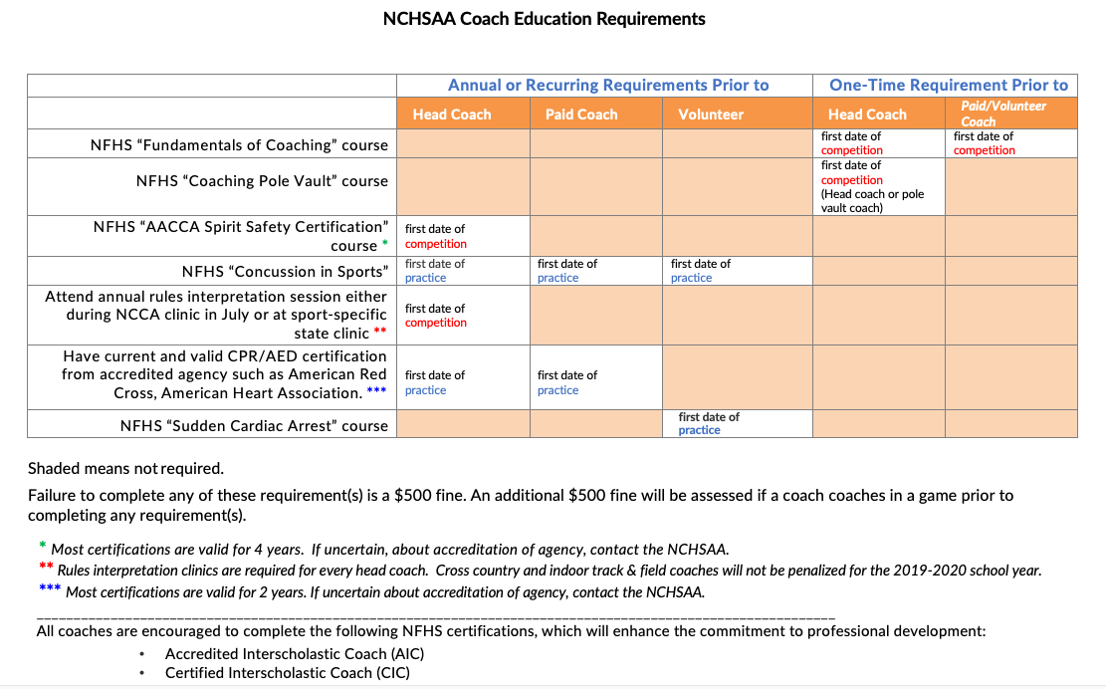Click the "Volunteer" column header
The image size is (1106, 689).
click(711, 115)
